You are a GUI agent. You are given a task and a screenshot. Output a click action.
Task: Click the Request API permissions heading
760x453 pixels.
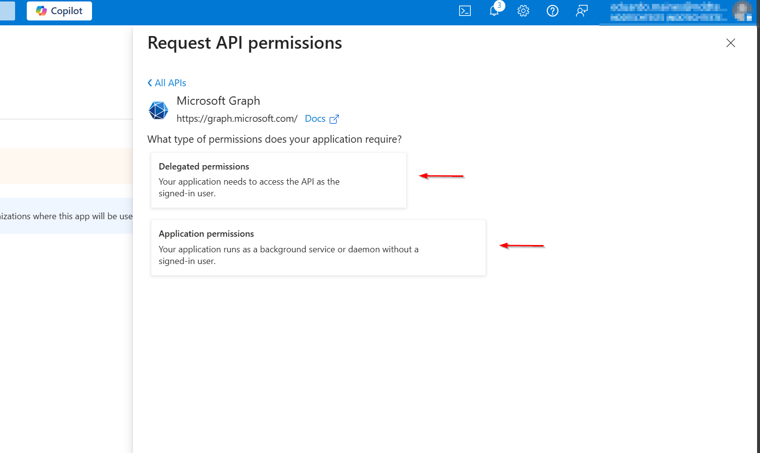(x=244, y=43)
